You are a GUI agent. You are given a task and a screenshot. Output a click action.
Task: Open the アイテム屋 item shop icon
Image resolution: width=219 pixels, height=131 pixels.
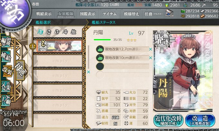point(169,13)
